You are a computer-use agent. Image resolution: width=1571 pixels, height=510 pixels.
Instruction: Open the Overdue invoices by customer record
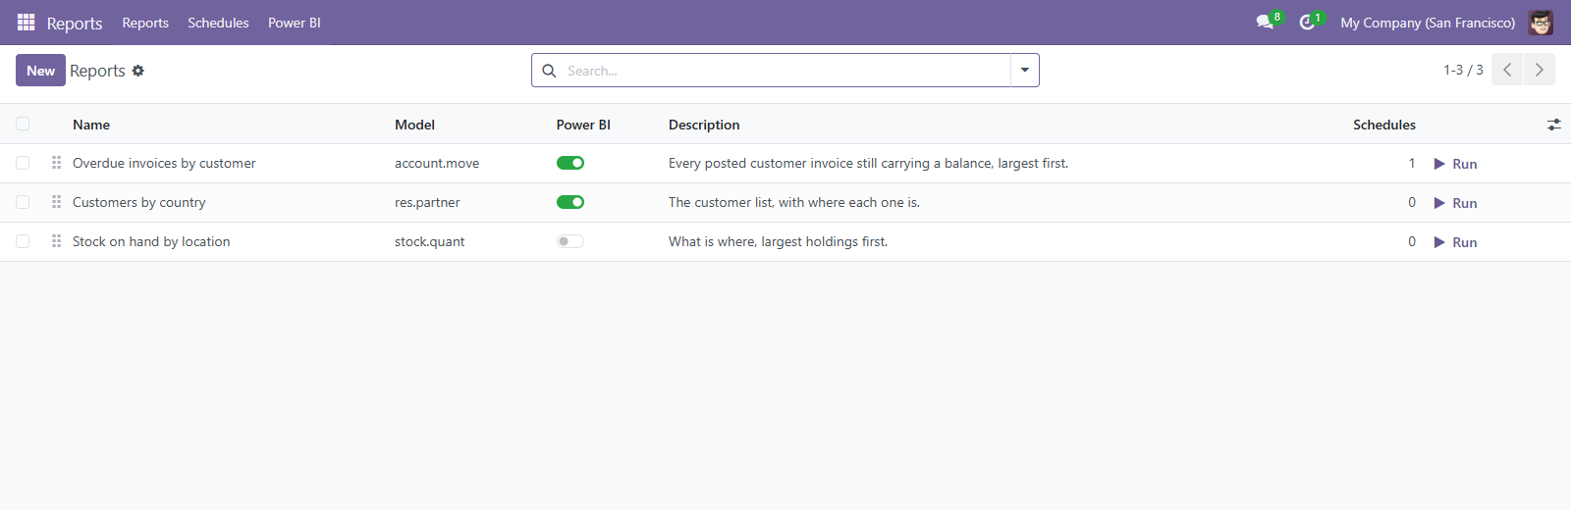(164, 163)
